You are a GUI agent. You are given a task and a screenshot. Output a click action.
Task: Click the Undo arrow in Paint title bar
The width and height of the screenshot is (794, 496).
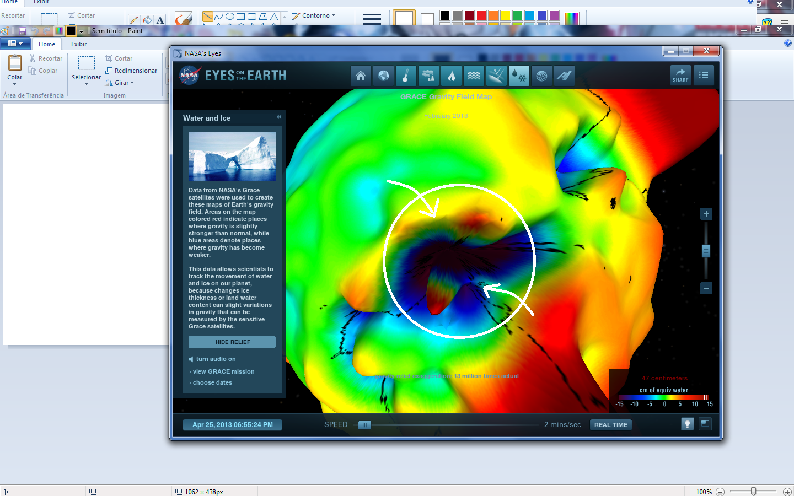[35, 31]
